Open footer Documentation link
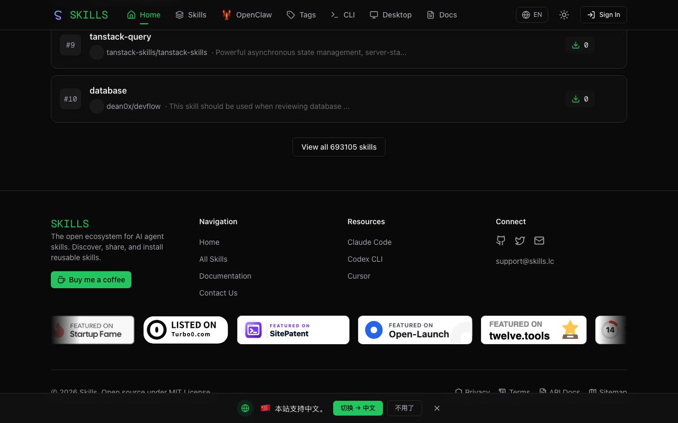 coord(225,276)
